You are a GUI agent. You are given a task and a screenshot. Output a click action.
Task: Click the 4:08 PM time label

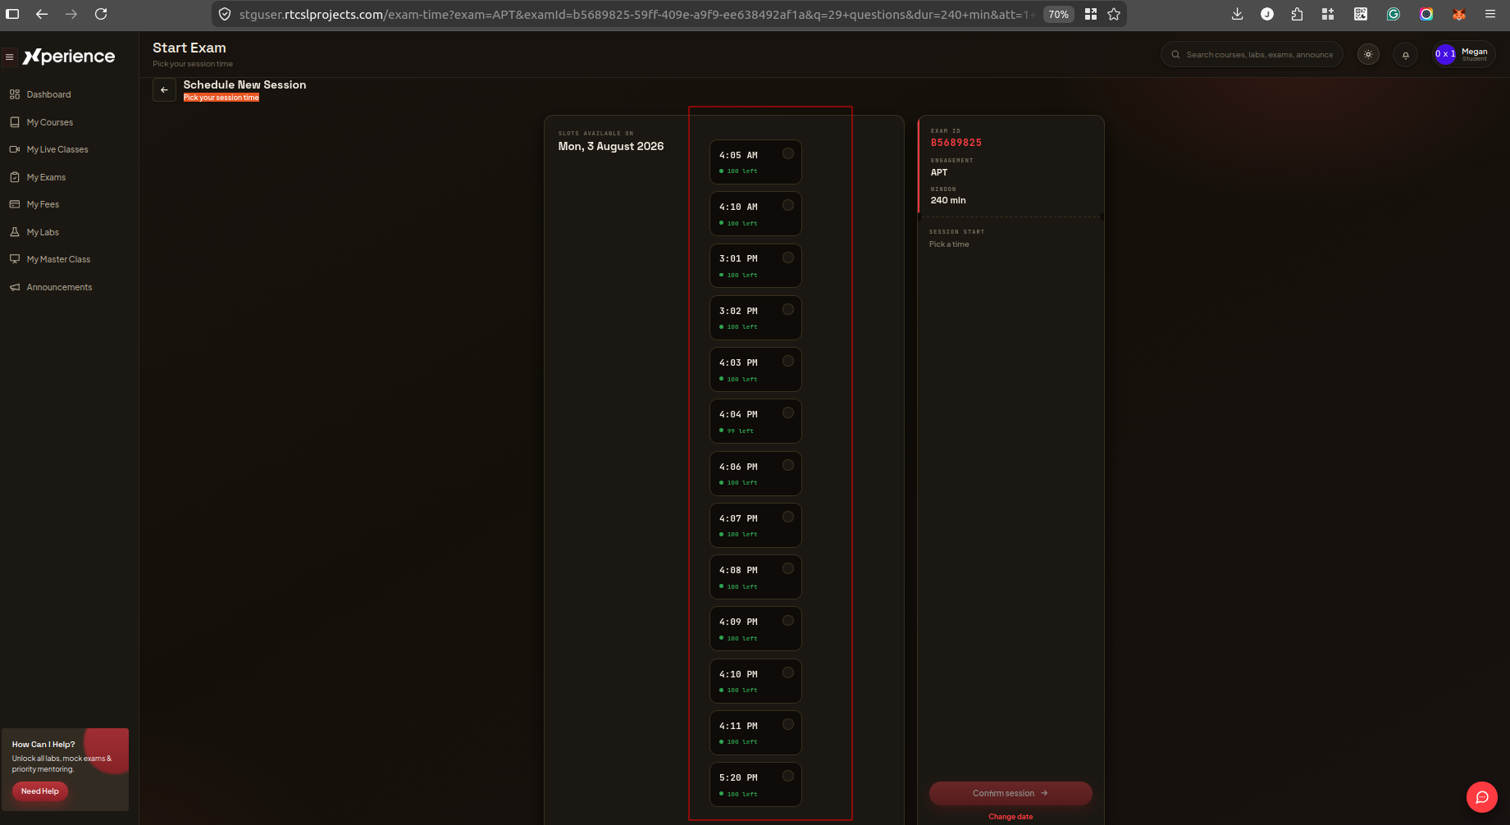click(738, 570)
